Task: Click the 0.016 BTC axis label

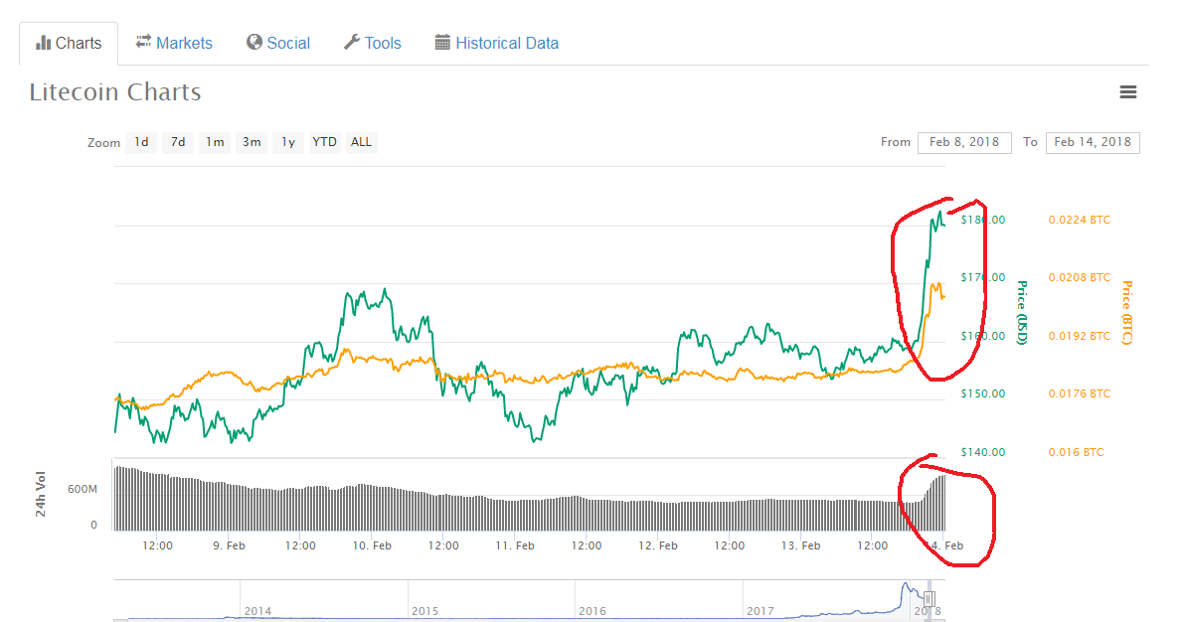Action: (x=1076, y=452)
